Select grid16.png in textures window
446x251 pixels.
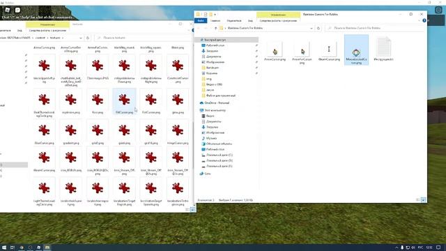tap(151, 132)
